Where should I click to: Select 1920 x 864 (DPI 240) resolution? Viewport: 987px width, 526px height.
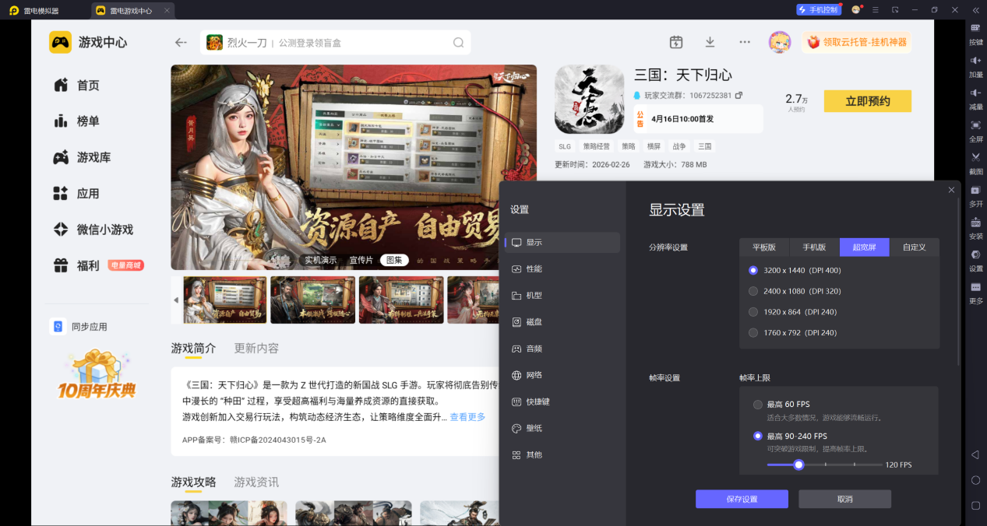click(753, 312)
